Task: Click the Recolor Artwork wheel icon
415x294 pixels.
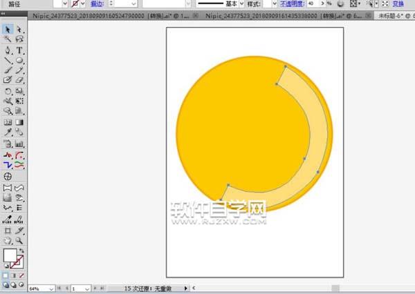Action: 341,3
